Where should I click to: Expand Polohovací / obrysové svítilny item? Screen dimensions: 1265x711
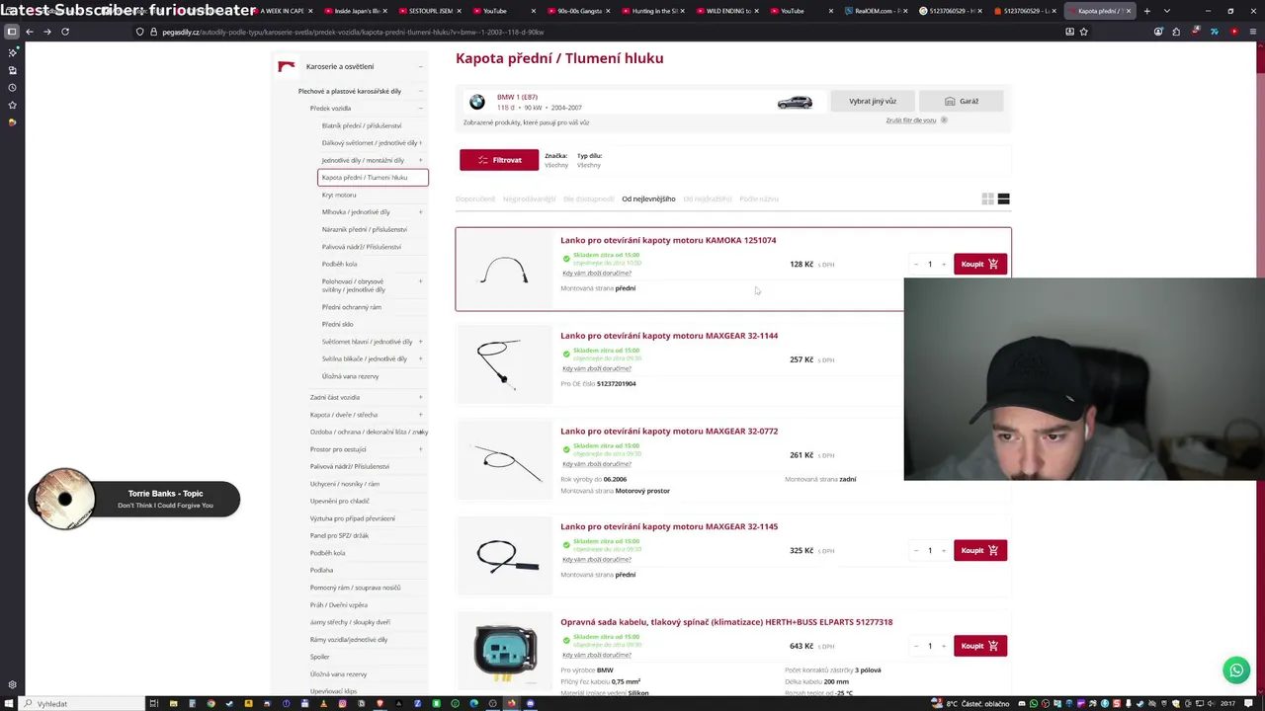click(x=420, y=281)
